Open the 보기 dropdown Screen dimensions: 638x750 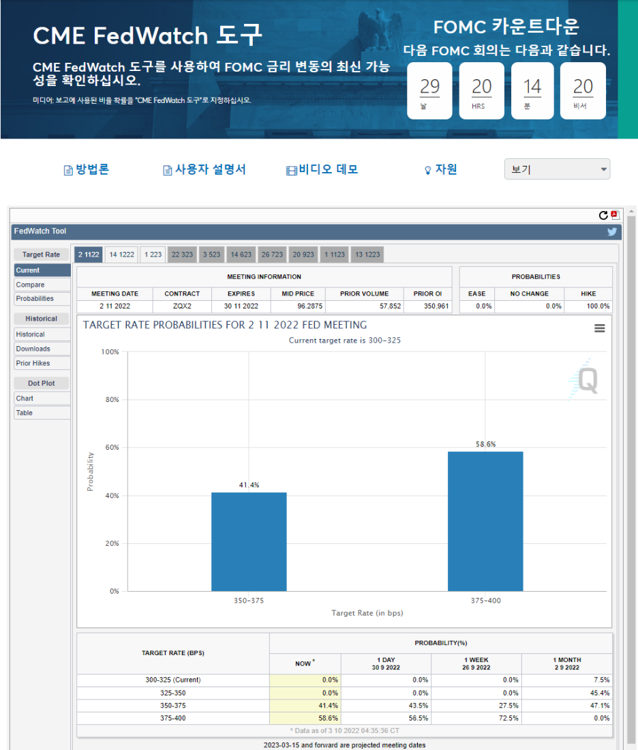pos(558,169)
